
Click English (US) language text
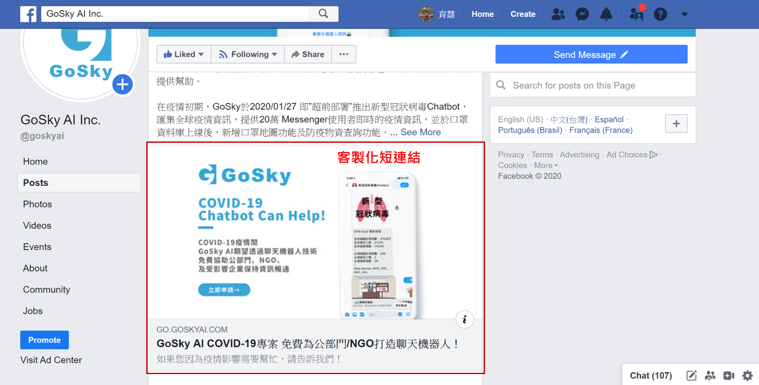click(x=520, y=120)
